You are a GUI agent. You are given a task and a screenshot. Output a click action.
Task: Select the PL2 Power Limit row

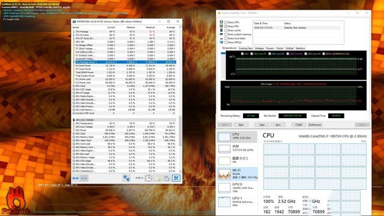click(x=124, y=83)
